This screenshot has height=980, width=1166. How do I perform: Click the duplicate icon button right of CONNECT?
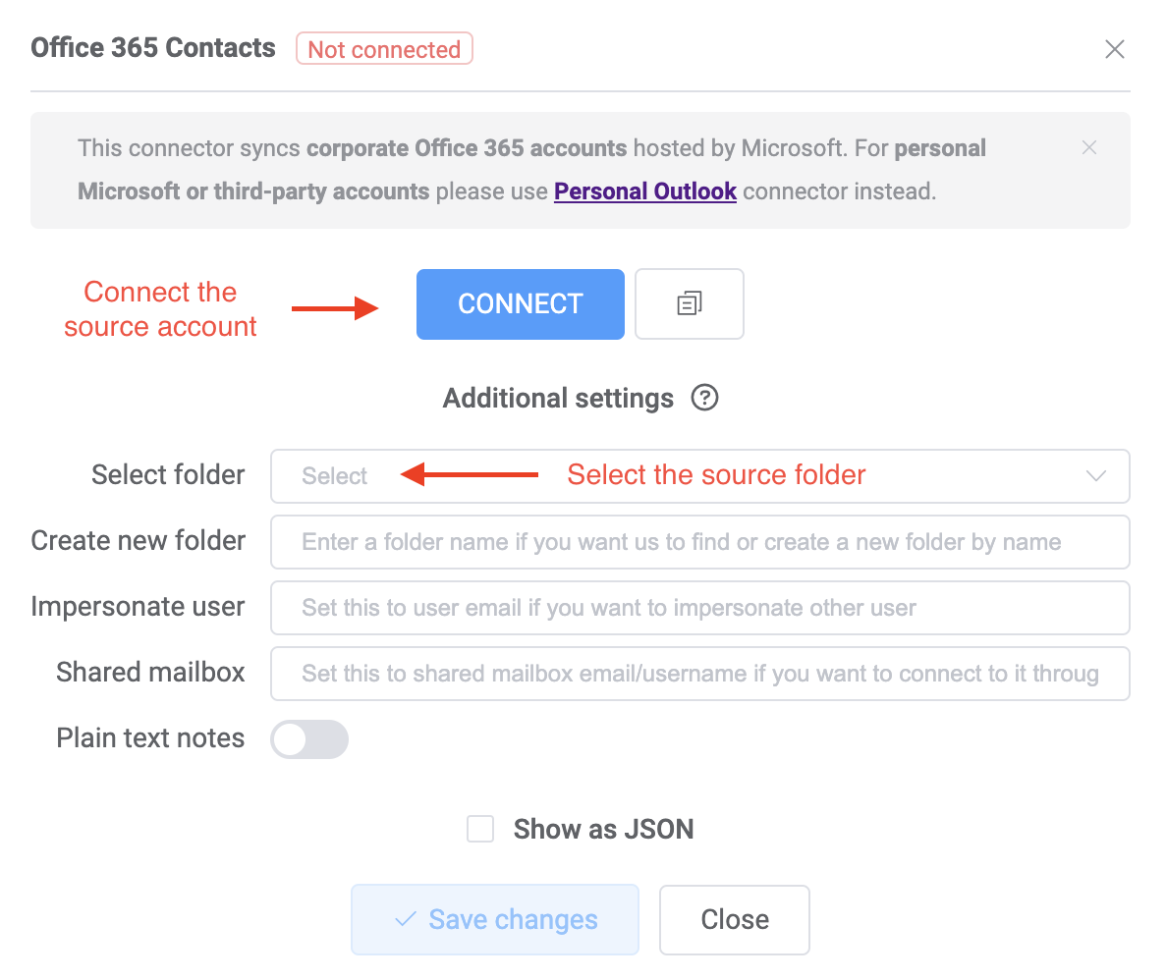tap(689, 303)
